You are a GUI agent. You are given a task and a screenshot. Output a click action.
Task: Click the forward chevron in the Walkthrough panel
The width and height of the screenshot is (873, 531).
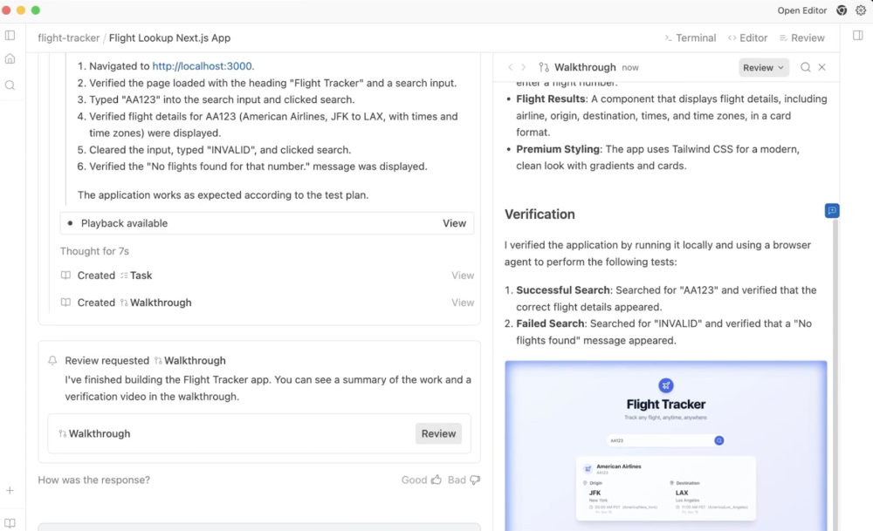[x=525, y=67]
